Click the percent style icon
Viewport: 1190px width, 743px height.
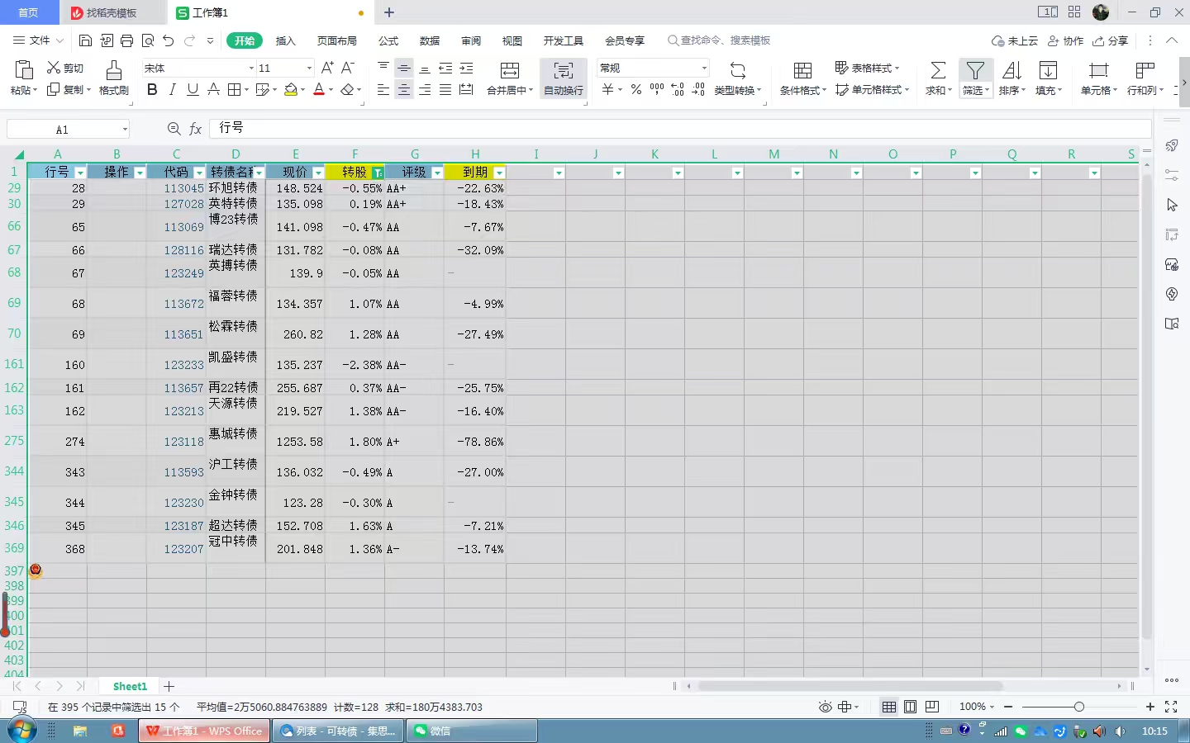pyautogui.click(x=636, y=90)
